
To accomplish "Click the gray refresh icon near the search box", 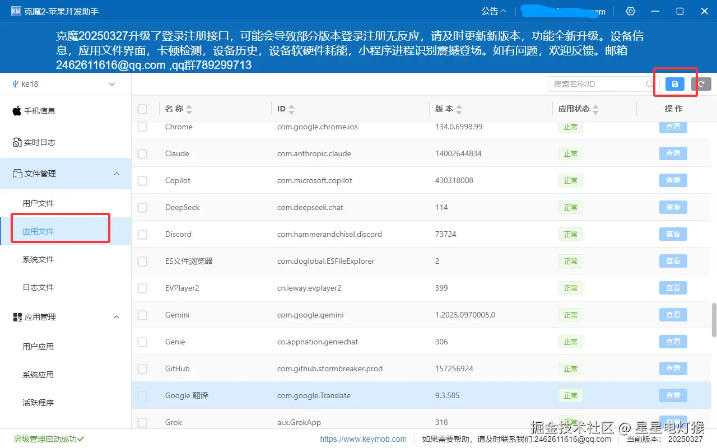I will click(702, 83).
